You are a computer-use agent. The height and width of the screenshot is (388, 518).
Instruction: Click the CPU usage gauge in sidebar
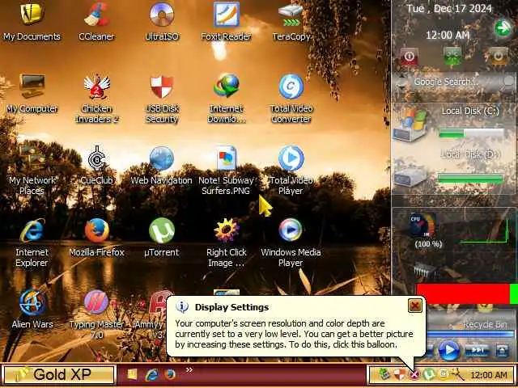click(x=422, y=226)
